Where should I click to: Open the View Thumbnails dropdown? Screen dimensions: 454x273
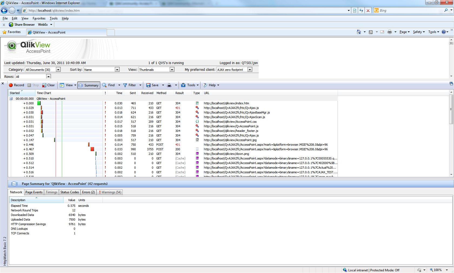[x=172, y=69]
